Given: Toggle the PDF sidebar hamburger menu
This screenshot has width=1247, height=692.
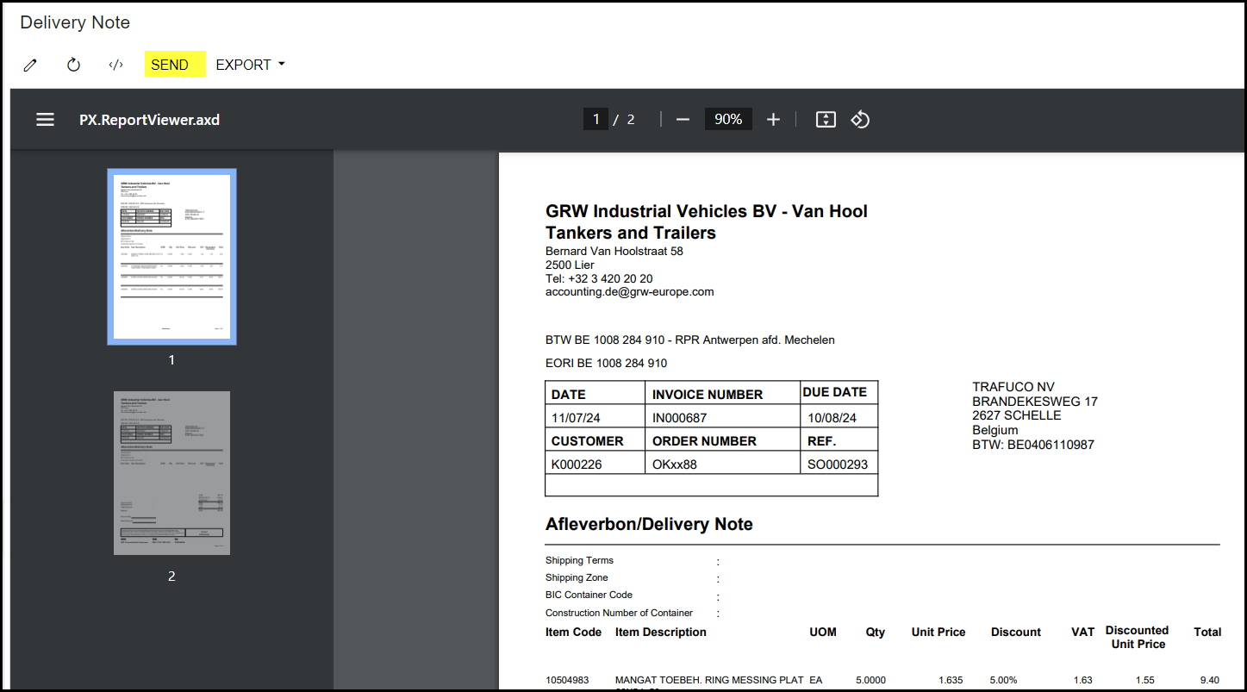Looking at the screenshot, I should [45, 120].
